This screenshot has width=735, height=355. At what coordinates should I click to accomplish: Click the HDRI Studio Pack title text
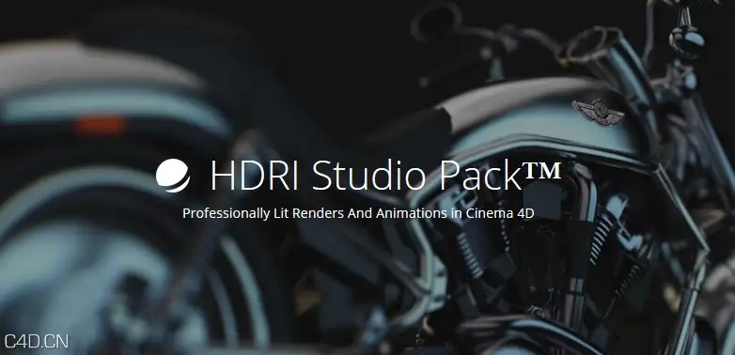385,176
